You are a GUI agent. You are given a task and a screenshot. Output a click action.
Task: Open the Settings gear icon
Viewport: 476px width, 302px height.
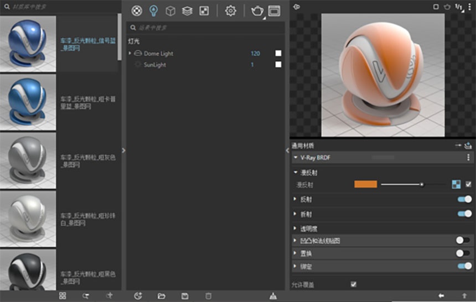pos(230,11)
